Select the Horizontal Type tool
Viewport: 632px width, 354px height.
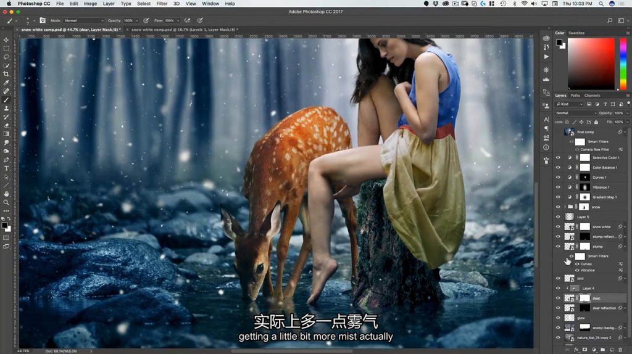click(6, 168)
